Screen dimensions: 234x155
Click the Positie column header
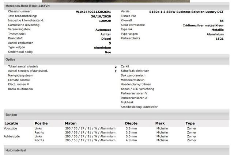41,123
